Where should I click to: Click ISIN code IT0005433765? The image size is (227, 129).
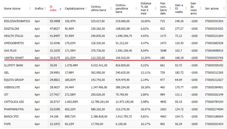pyautogui.click(x=214, y=58)
